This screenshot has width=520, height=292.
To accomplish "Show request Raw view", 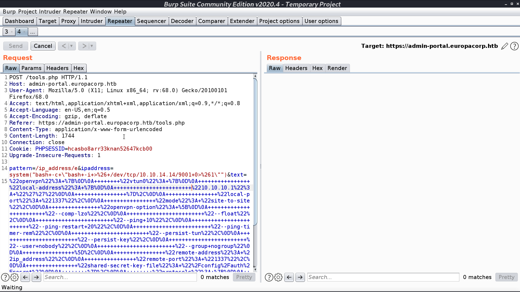I will pos(11,68).
